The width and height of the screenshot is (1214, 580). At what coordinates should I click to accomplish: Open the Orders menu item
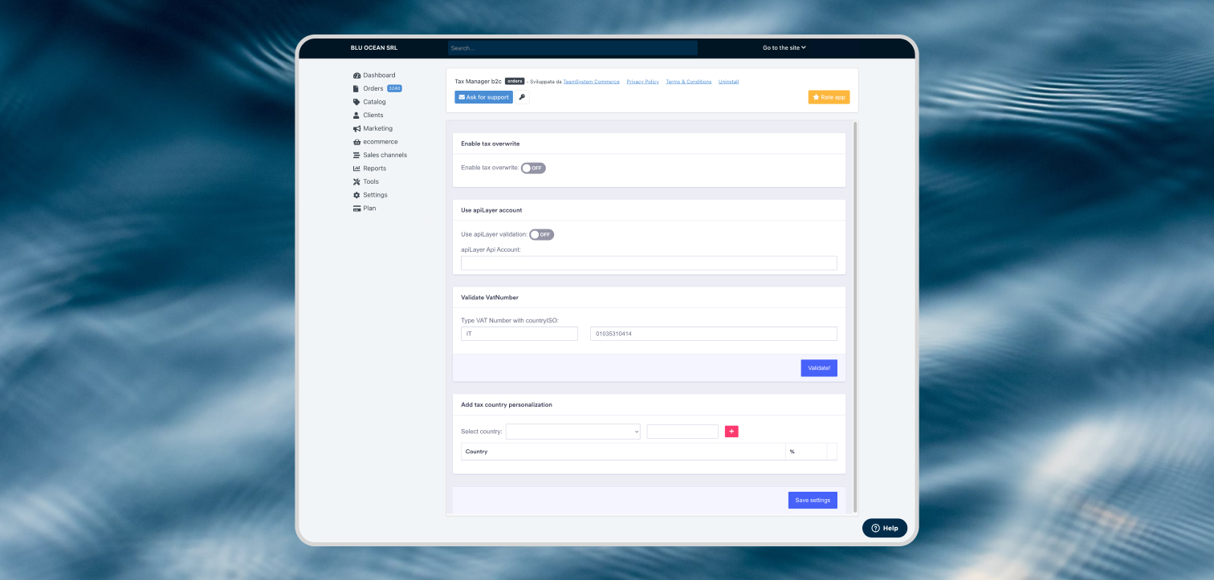coord(373,88)
